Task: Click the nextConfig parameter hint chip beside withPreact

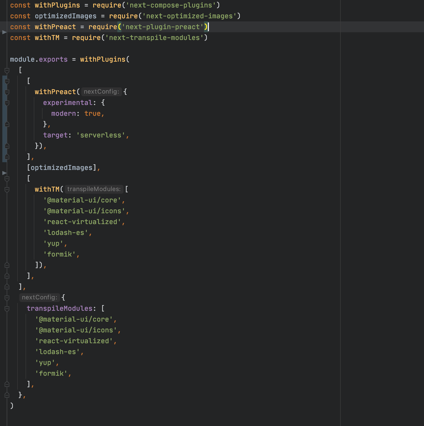Action: pyautogui.click(x=101, y=92)
